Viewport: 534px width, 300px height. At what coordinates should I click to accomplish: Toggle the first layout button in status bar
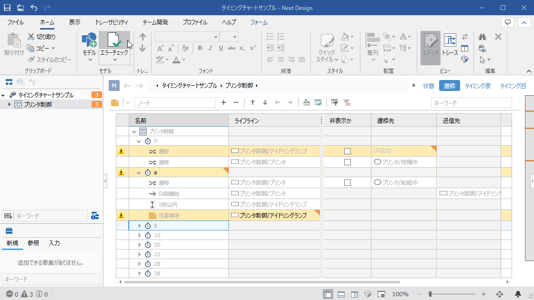tap(328, 295)
